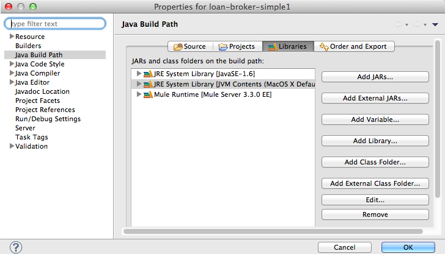Expand the Validation node
The image size is (445, 254).
pyautogui.click(x=12, y=146)
